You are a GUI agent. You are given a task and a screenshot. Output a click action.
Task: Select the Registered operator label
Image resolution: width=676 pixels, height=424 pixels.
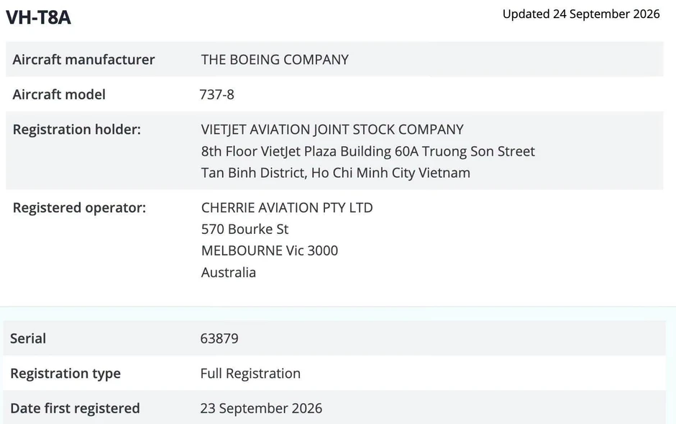(79, 208)
